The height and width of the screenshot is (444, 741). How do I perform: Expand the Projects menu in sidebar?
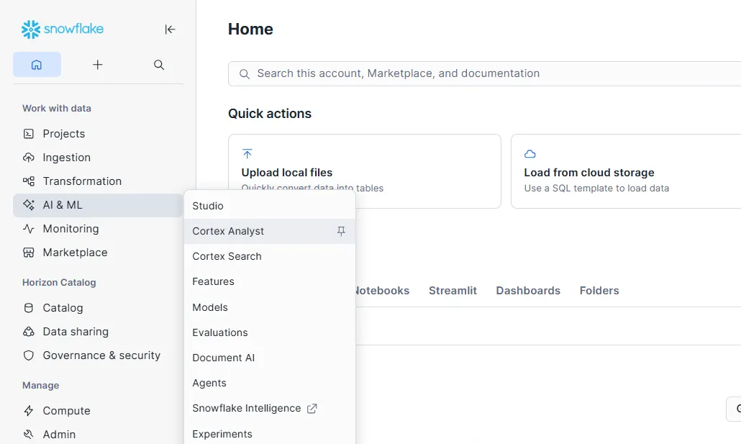click(x=63, y=134)
